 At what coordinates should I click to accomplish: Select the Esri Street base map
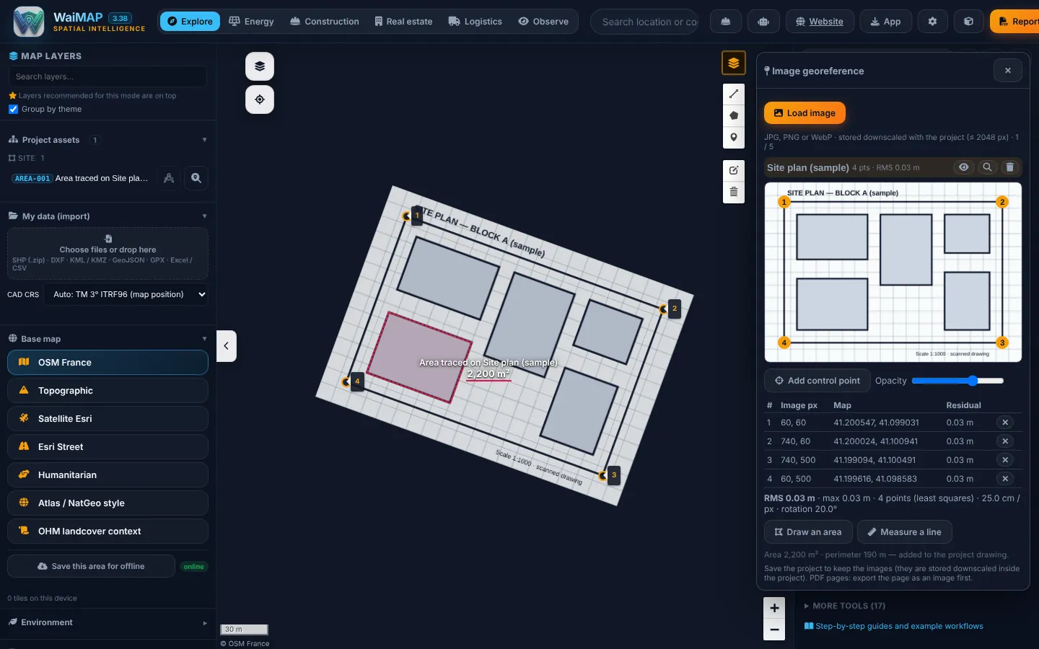108,447
